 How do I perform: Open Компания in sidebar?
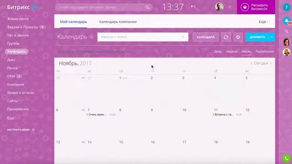tap(16, 84)
